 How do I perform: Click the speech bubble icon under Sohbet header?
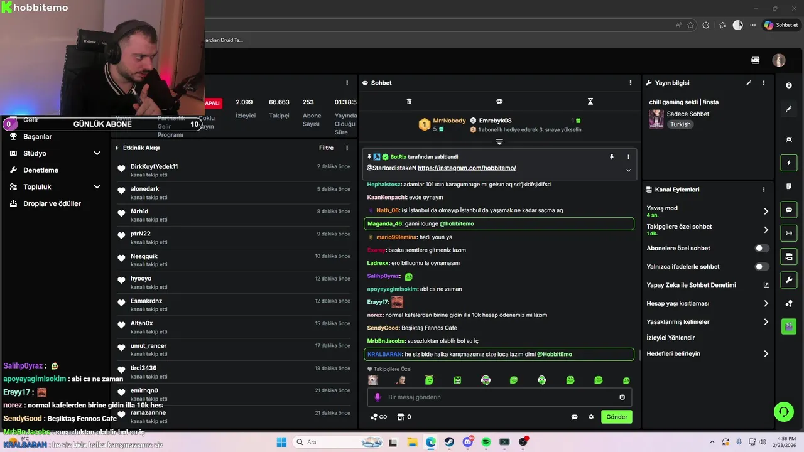click(x=499, y=101)
